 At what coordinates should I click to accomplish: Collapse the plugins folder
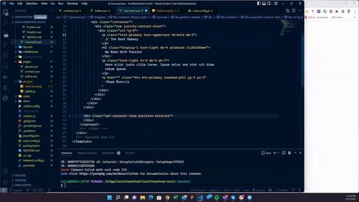[x=27, y=81]
